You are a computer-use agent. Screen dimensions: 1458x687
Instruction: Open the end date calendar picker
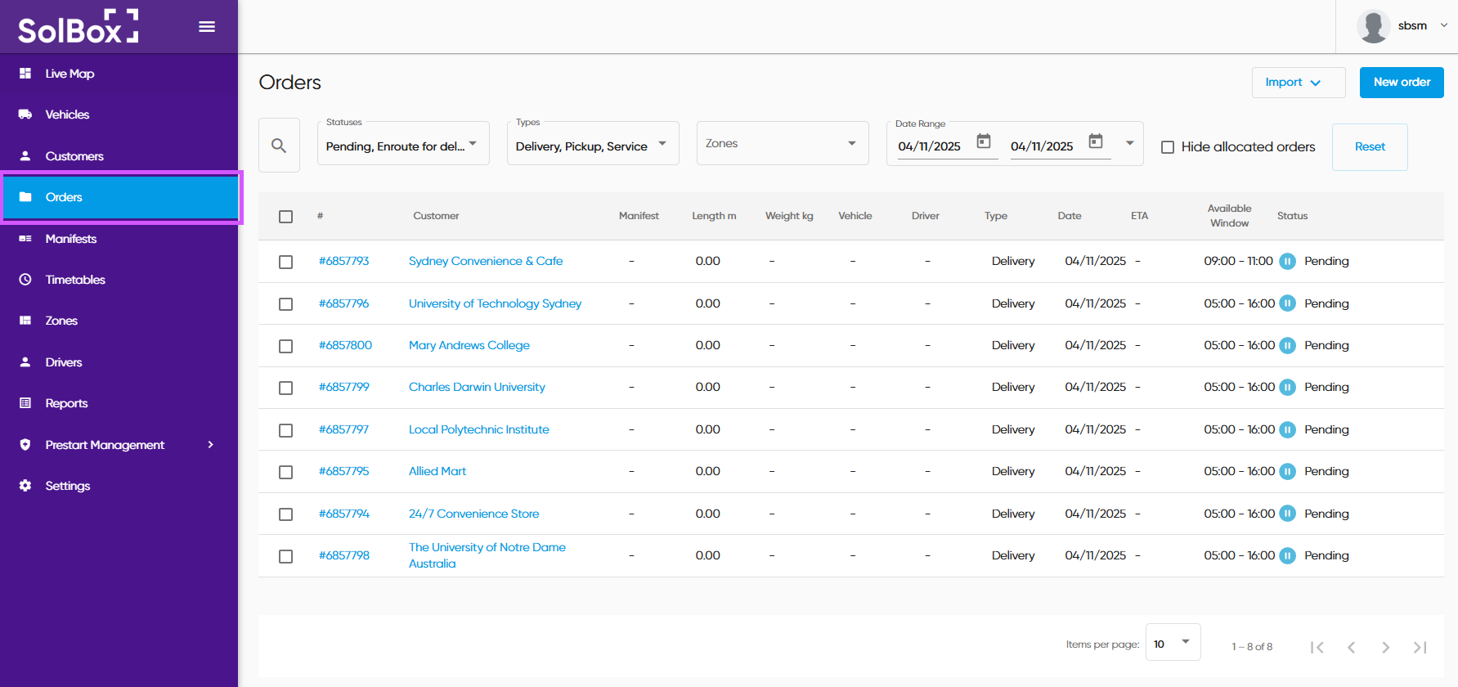click(1096, 142)
